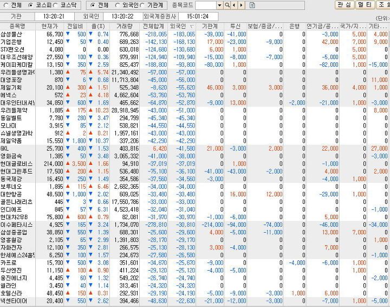390x307 pixels.
Task: Select the 대한항공 stock row name
Action: pyautogui.click(x=11, y=194)
